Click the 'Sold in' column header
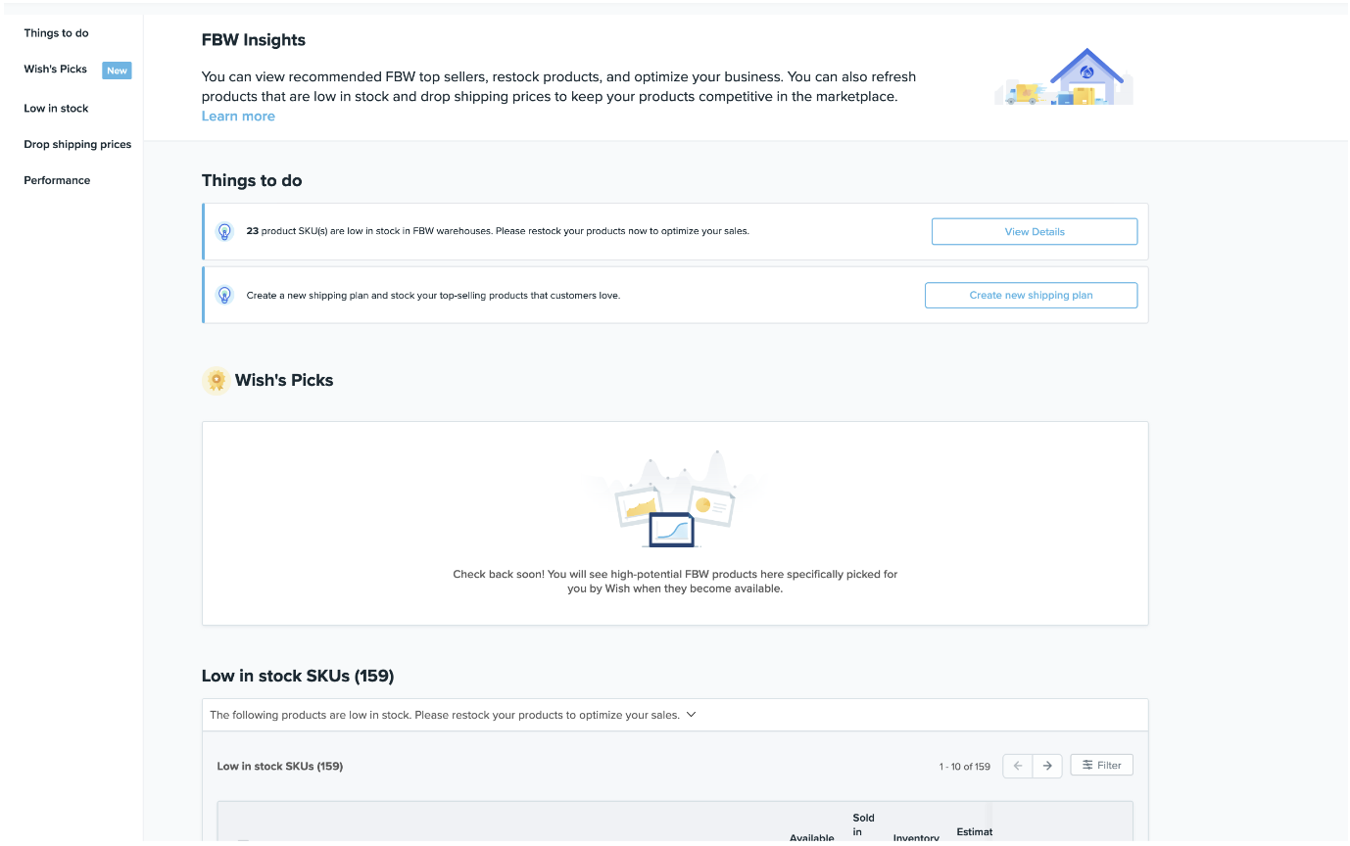 tap(863, 824)
